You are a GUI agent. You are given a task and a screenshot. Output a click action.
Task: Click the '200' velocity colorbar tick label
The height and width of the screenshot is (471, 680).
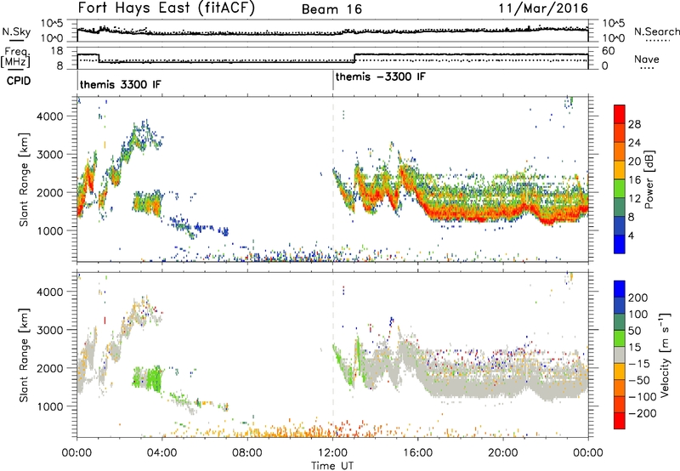(x=638, y=298)
